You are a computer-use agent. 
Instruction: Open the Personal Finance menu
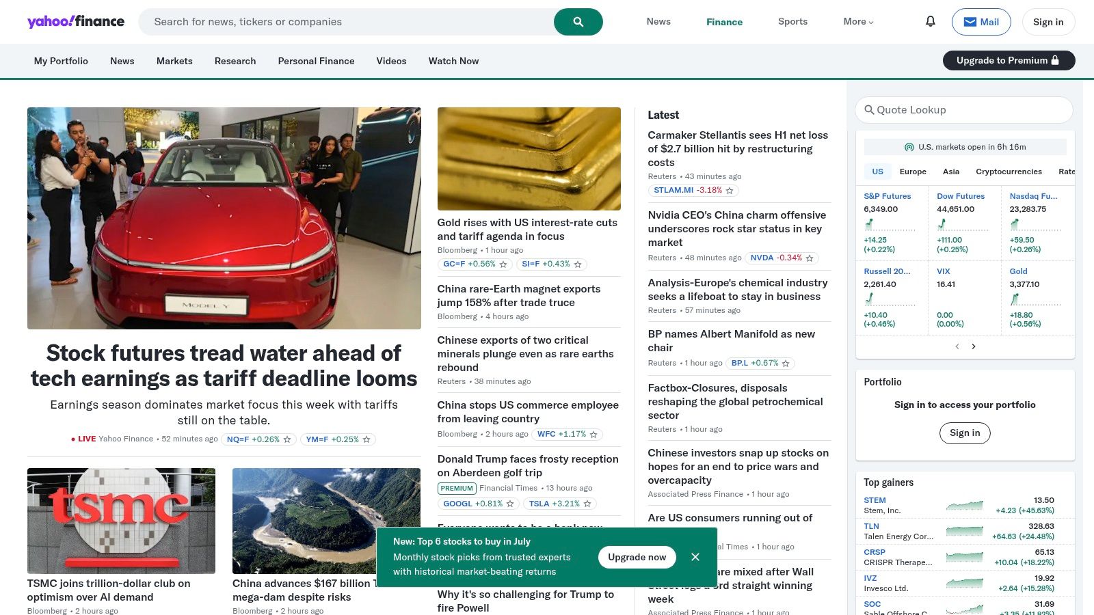316,61
